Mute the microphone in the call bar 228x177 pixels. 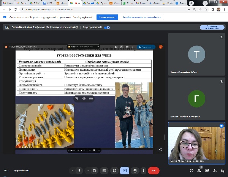click(79, 171)
